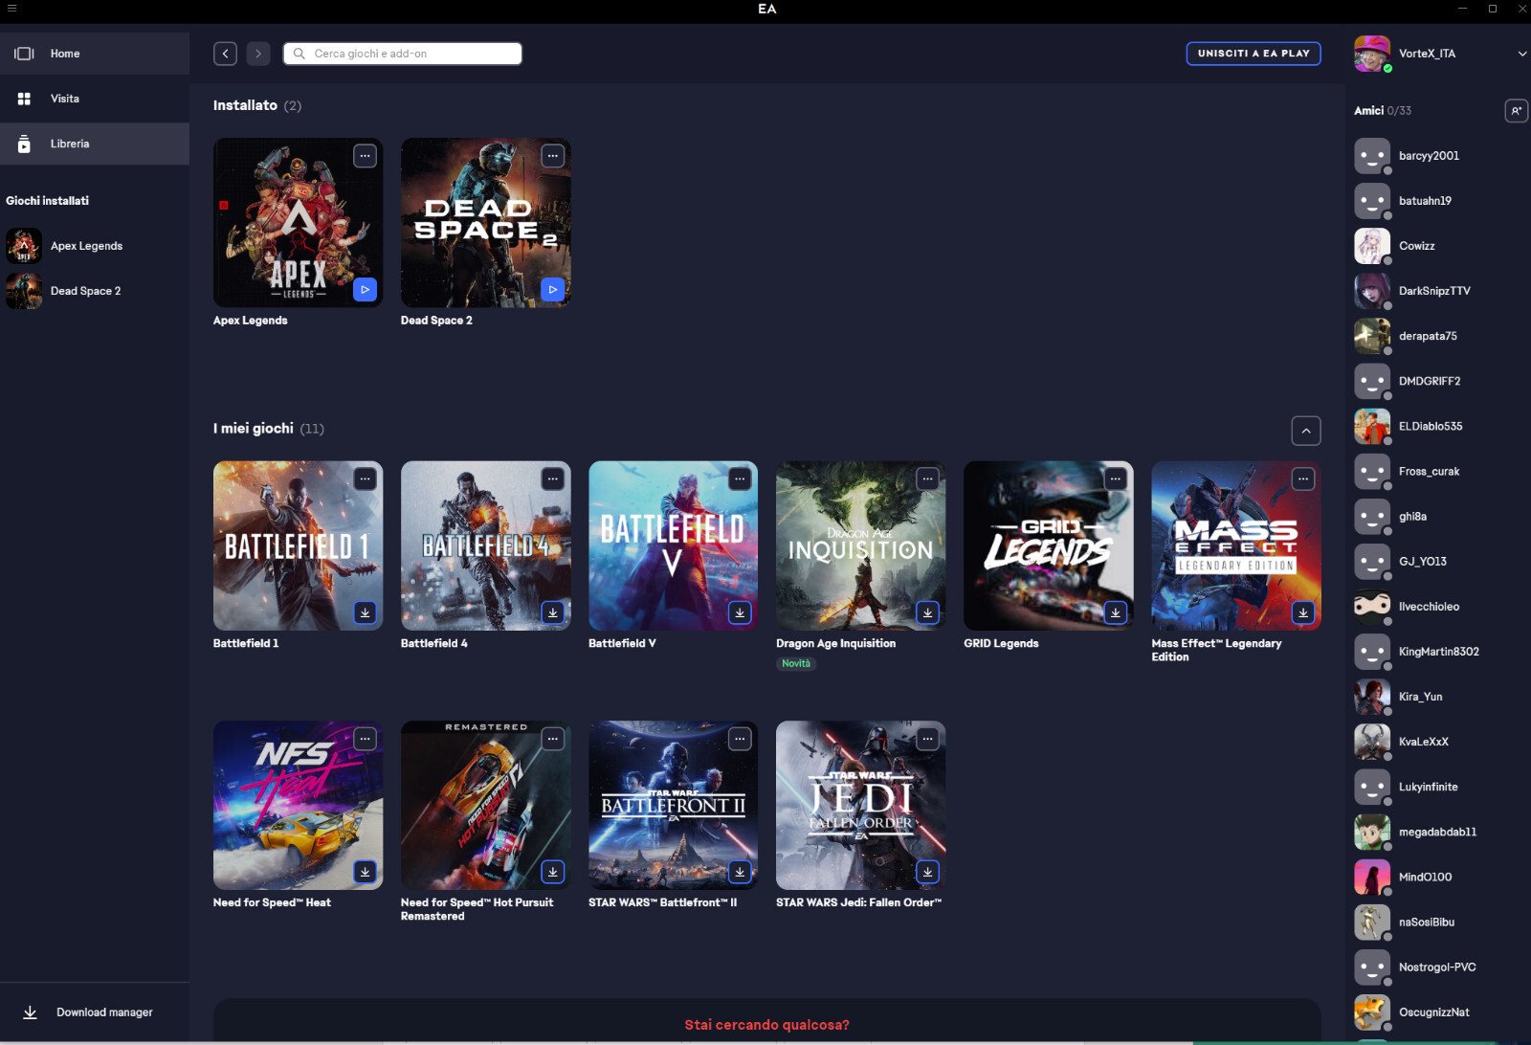Select Dead Space 2 in the installed games list

click(x=85, y=290)
